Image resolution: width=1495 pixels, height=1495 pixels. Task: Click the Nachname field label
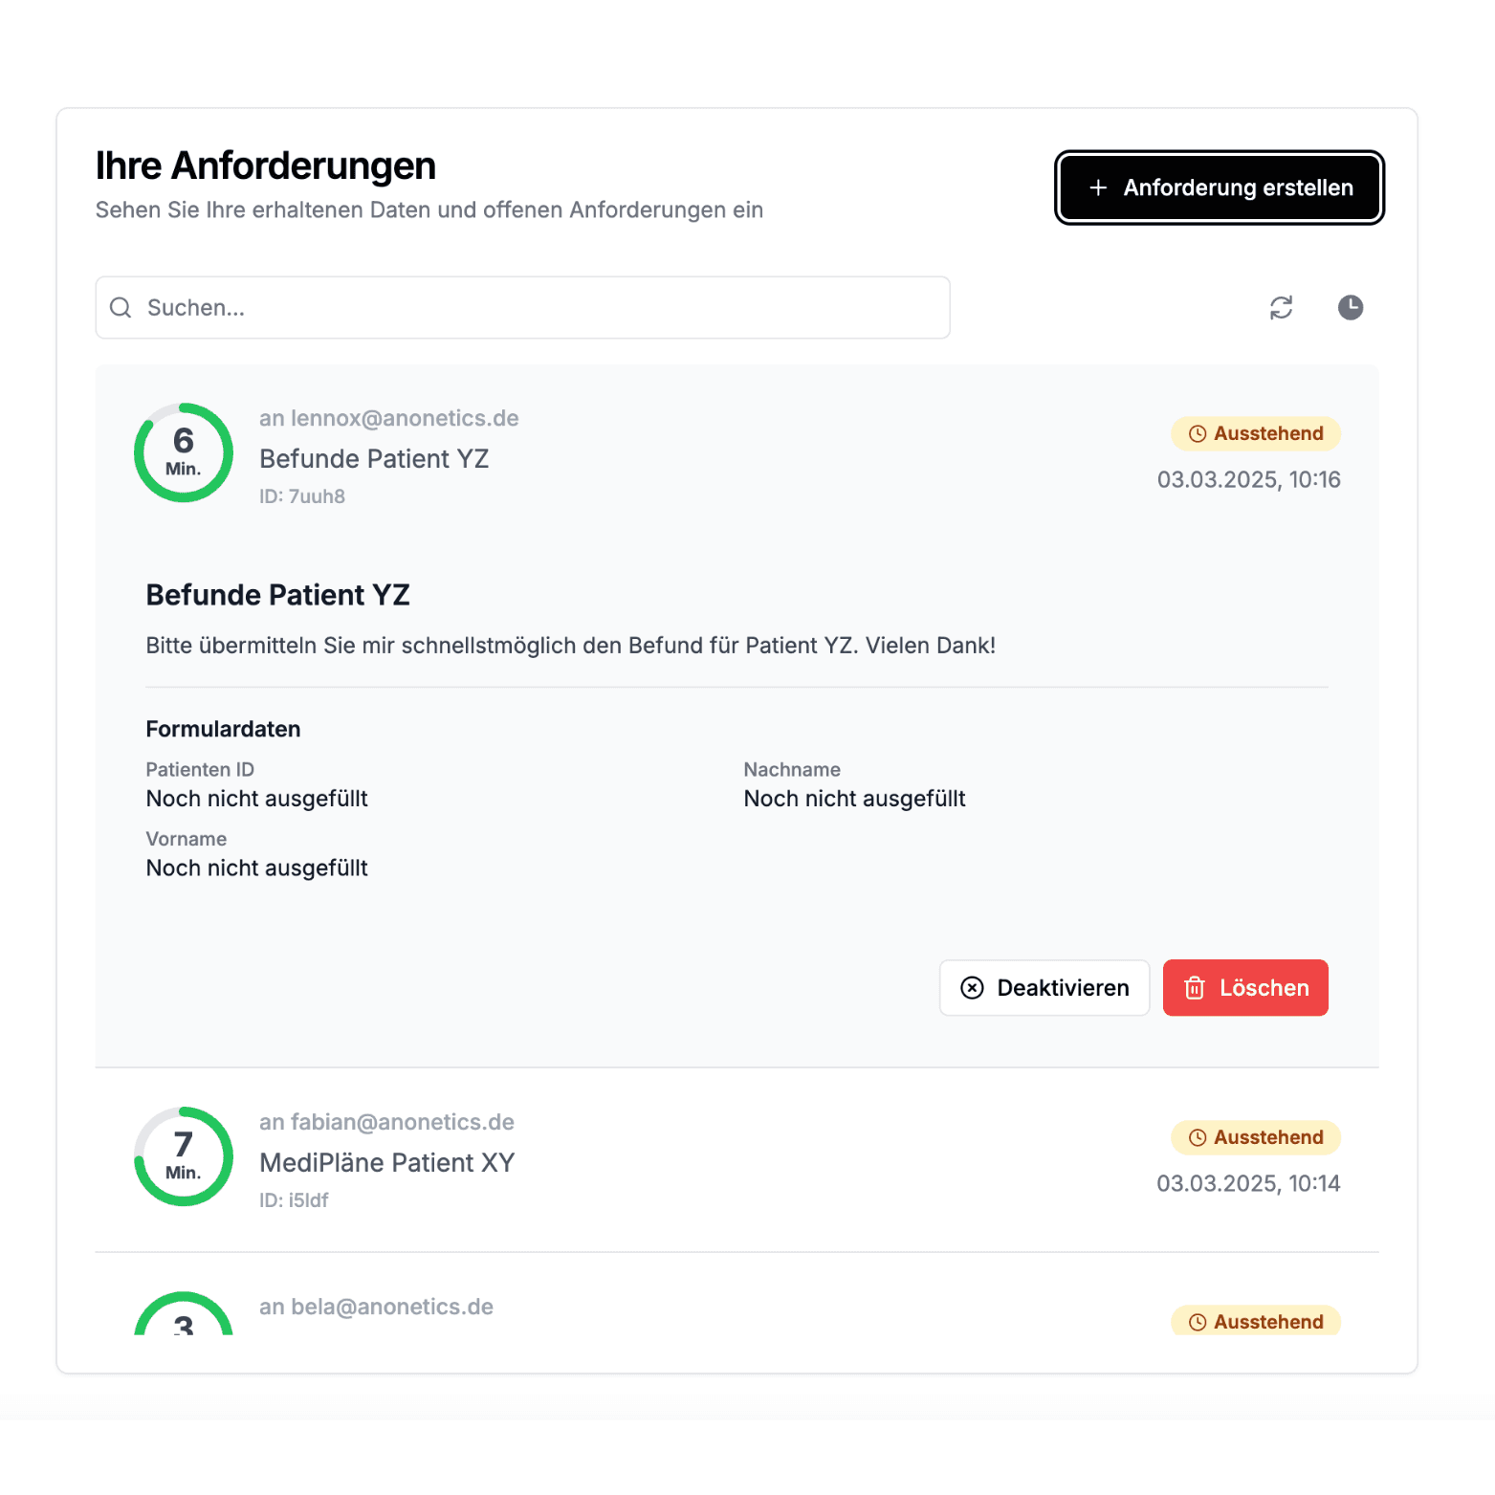pos(792,769)
